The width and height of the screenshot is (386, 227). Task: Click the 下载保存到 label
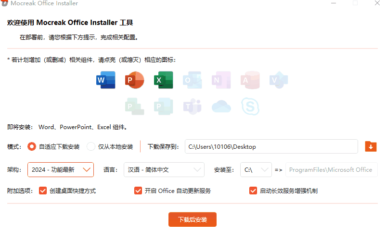pyautogui.click(x=163, y=147)
